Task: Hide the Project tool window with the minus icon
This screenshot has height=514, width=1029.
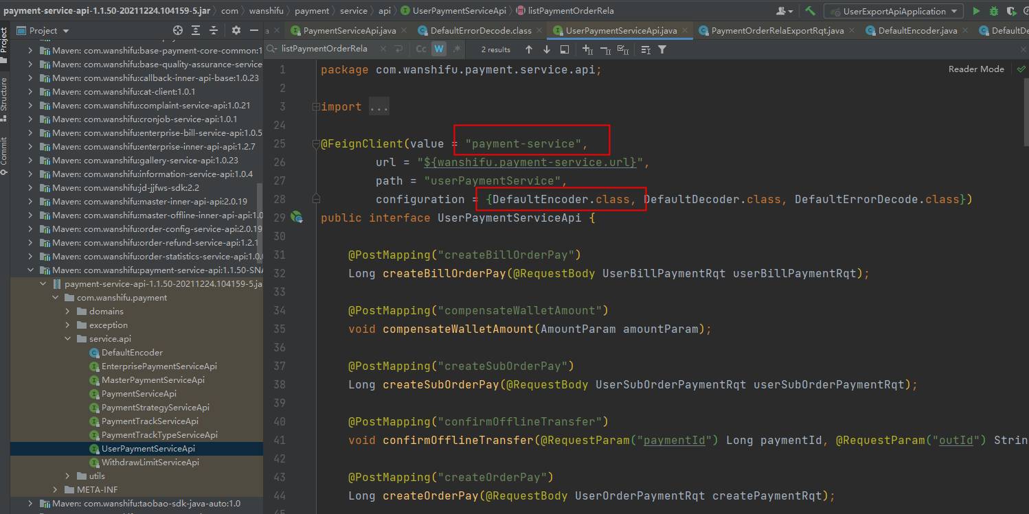Action: 254,30
